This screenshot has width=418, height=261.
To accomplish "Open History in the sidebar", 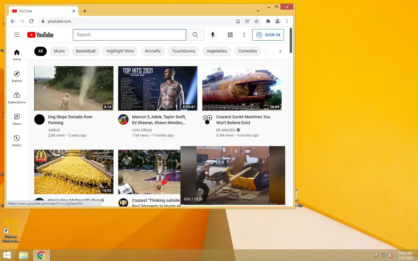I will coord(17,141).
